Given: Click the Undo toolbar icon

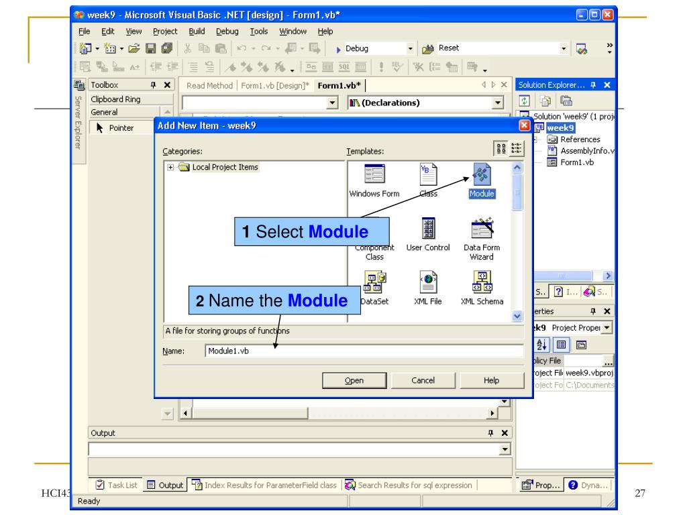Looking at the screenshot, I should 242,48.
